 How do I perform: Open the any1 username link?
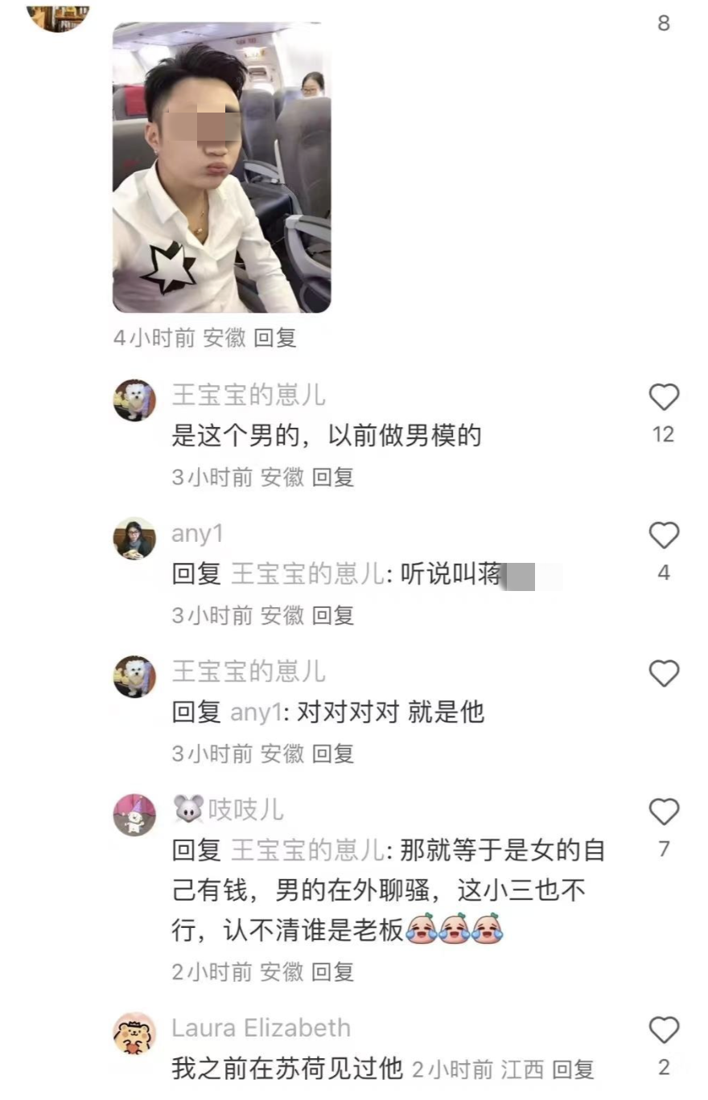click(x=197, y=534)
